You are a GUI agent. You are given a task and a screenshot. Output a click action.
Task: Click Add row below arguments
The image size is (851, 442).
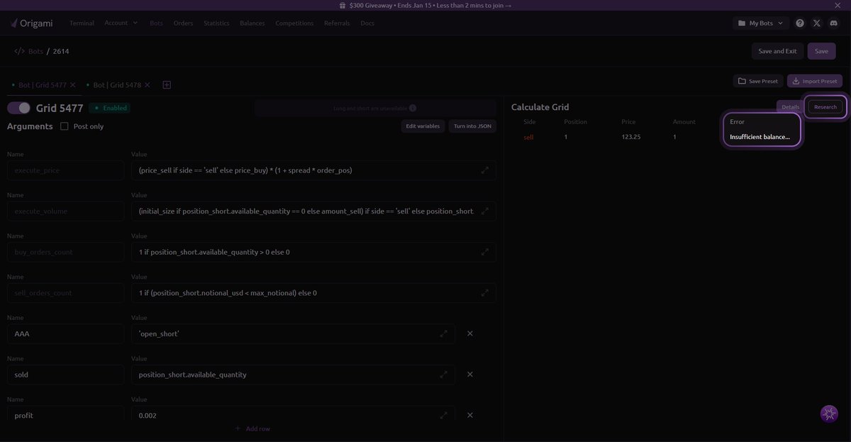(x=252, y=429)
